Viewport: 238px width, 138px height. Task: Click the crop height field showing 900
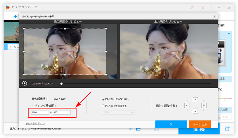[x=62, y=112]
